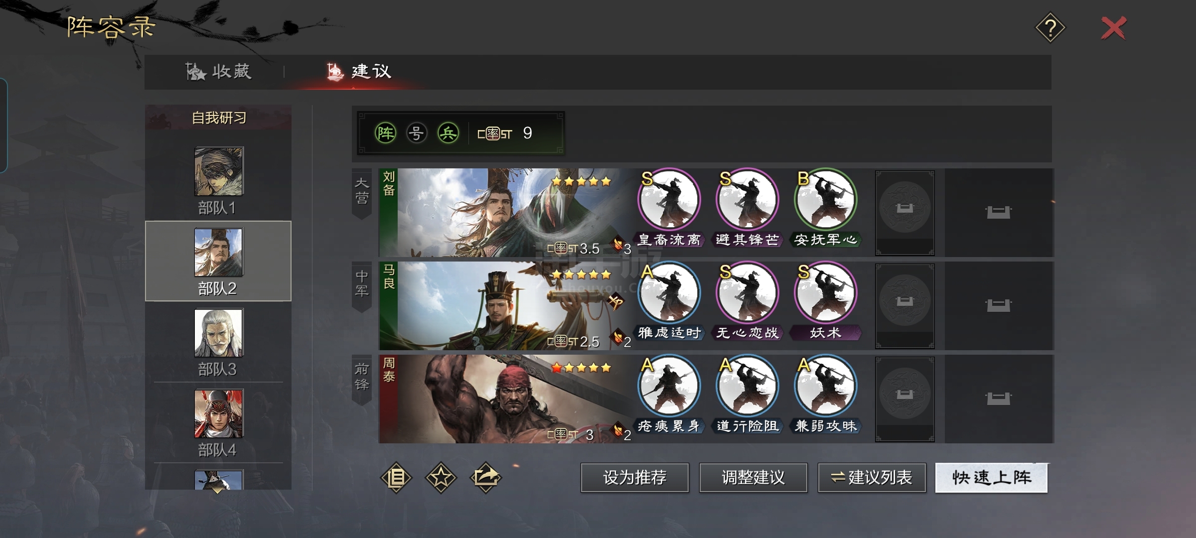View skill 安抚军心
This screenshot has width=1196, height=538.
click(x=825, y=208)
